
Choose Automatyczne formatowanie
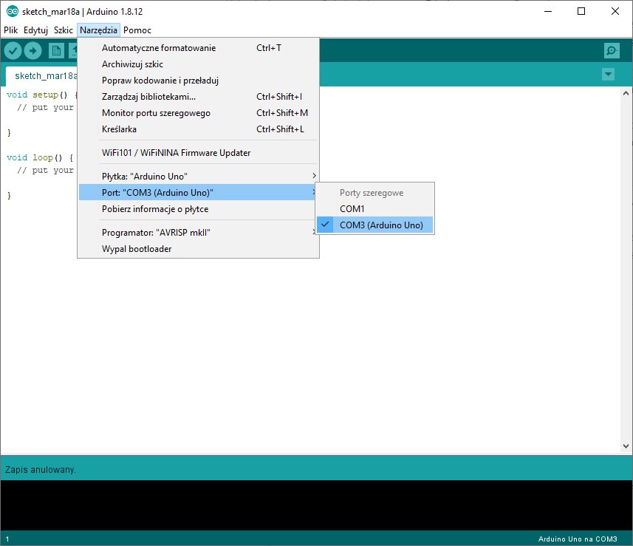tap(198, 47)
